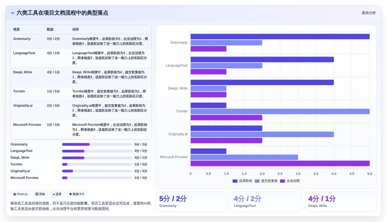Click the Turnitin progress bar

tap(97, 164)
